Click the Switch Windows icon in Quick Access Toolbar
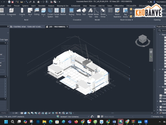This screenshot has height=125, width=166. [x=55, y=2]
